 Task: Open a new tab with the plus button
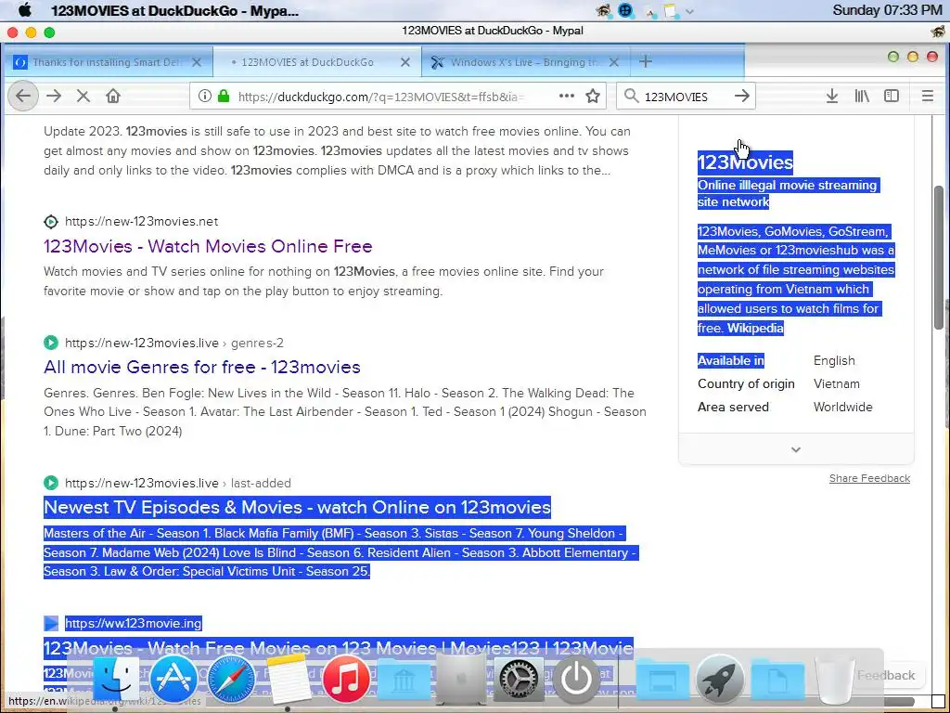pyautogui.click(x=646, y=62)
